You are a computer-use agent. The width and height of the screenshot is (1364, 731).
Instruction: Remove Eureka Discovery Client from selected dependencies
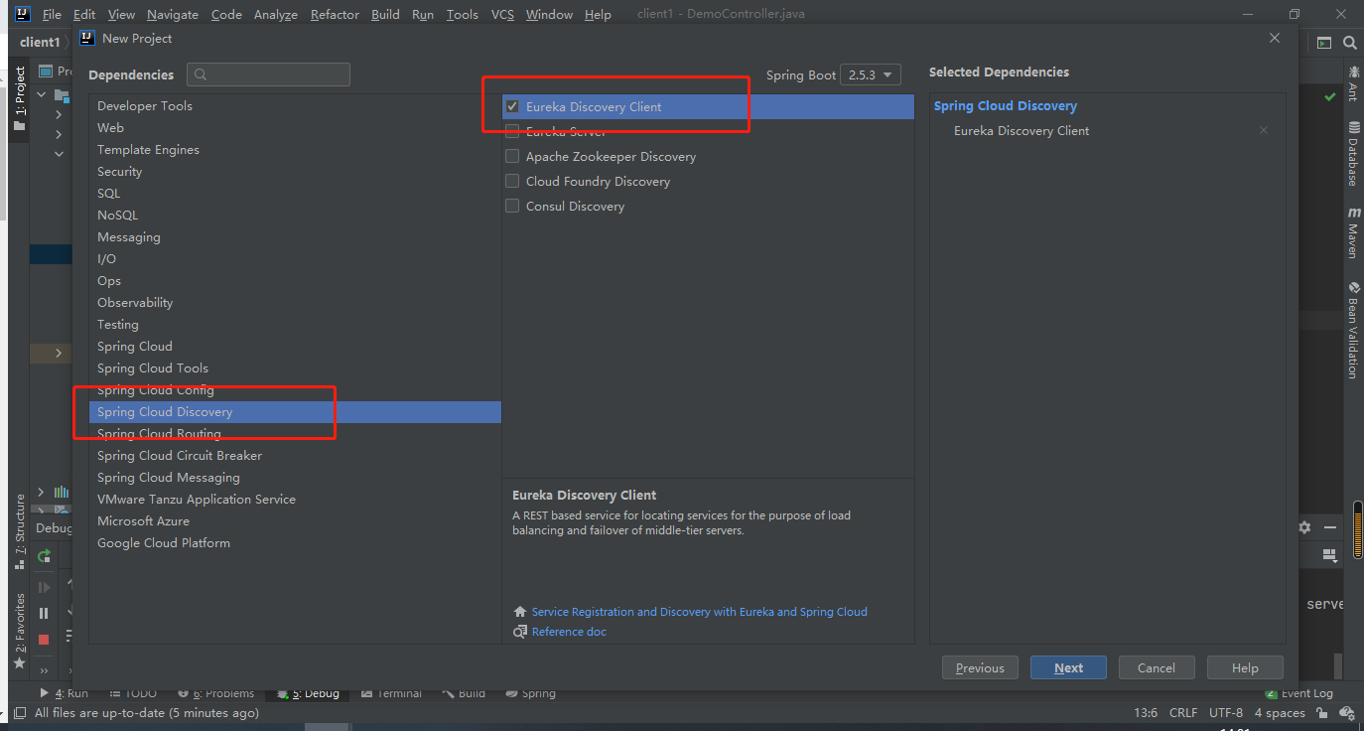point(1263,130)
